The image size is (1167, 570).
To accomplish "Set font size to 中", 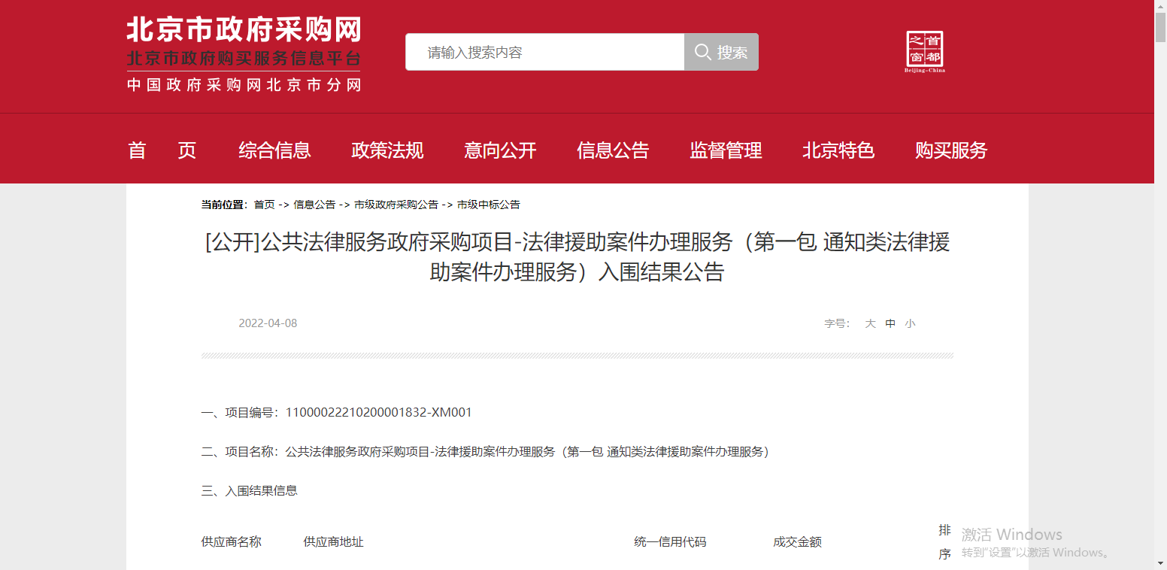I will click(890, 323).
